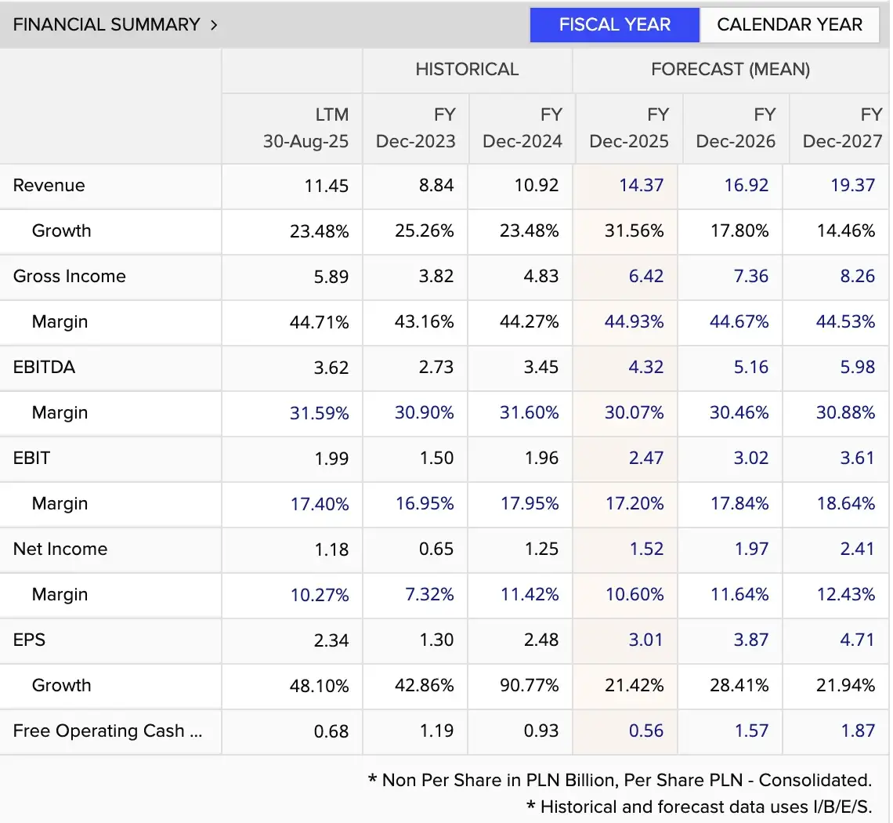
Task: Click the Growth label under EPS
Action: point(62,685)
